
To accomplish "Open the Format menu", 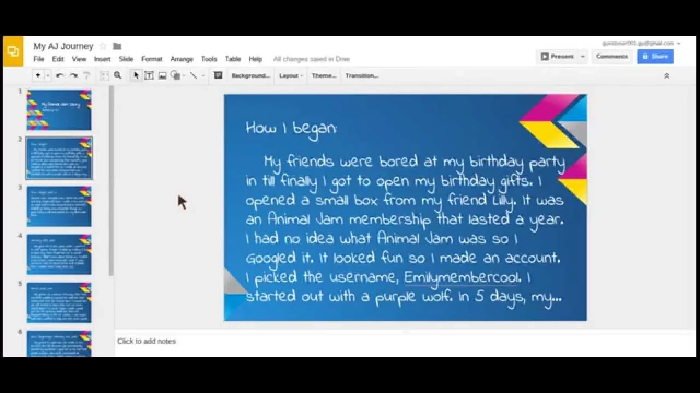I will pyautogui.click(x=151, y=59).
